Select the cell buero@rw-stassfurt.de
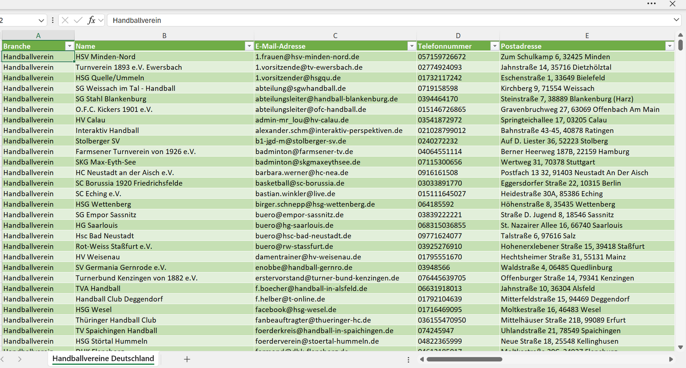 pyautogui.click(x=335, y=246)
